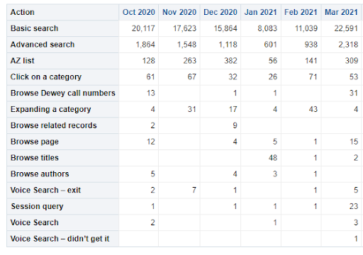Click the Basic search value 20,117
Viewport: 363px width, 255px height.
coord(143,28)
